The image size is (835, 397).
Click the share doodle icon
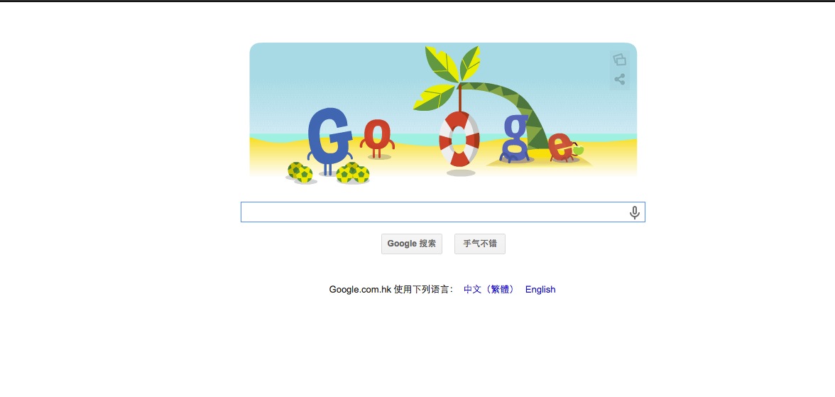(x=619, y=80)
